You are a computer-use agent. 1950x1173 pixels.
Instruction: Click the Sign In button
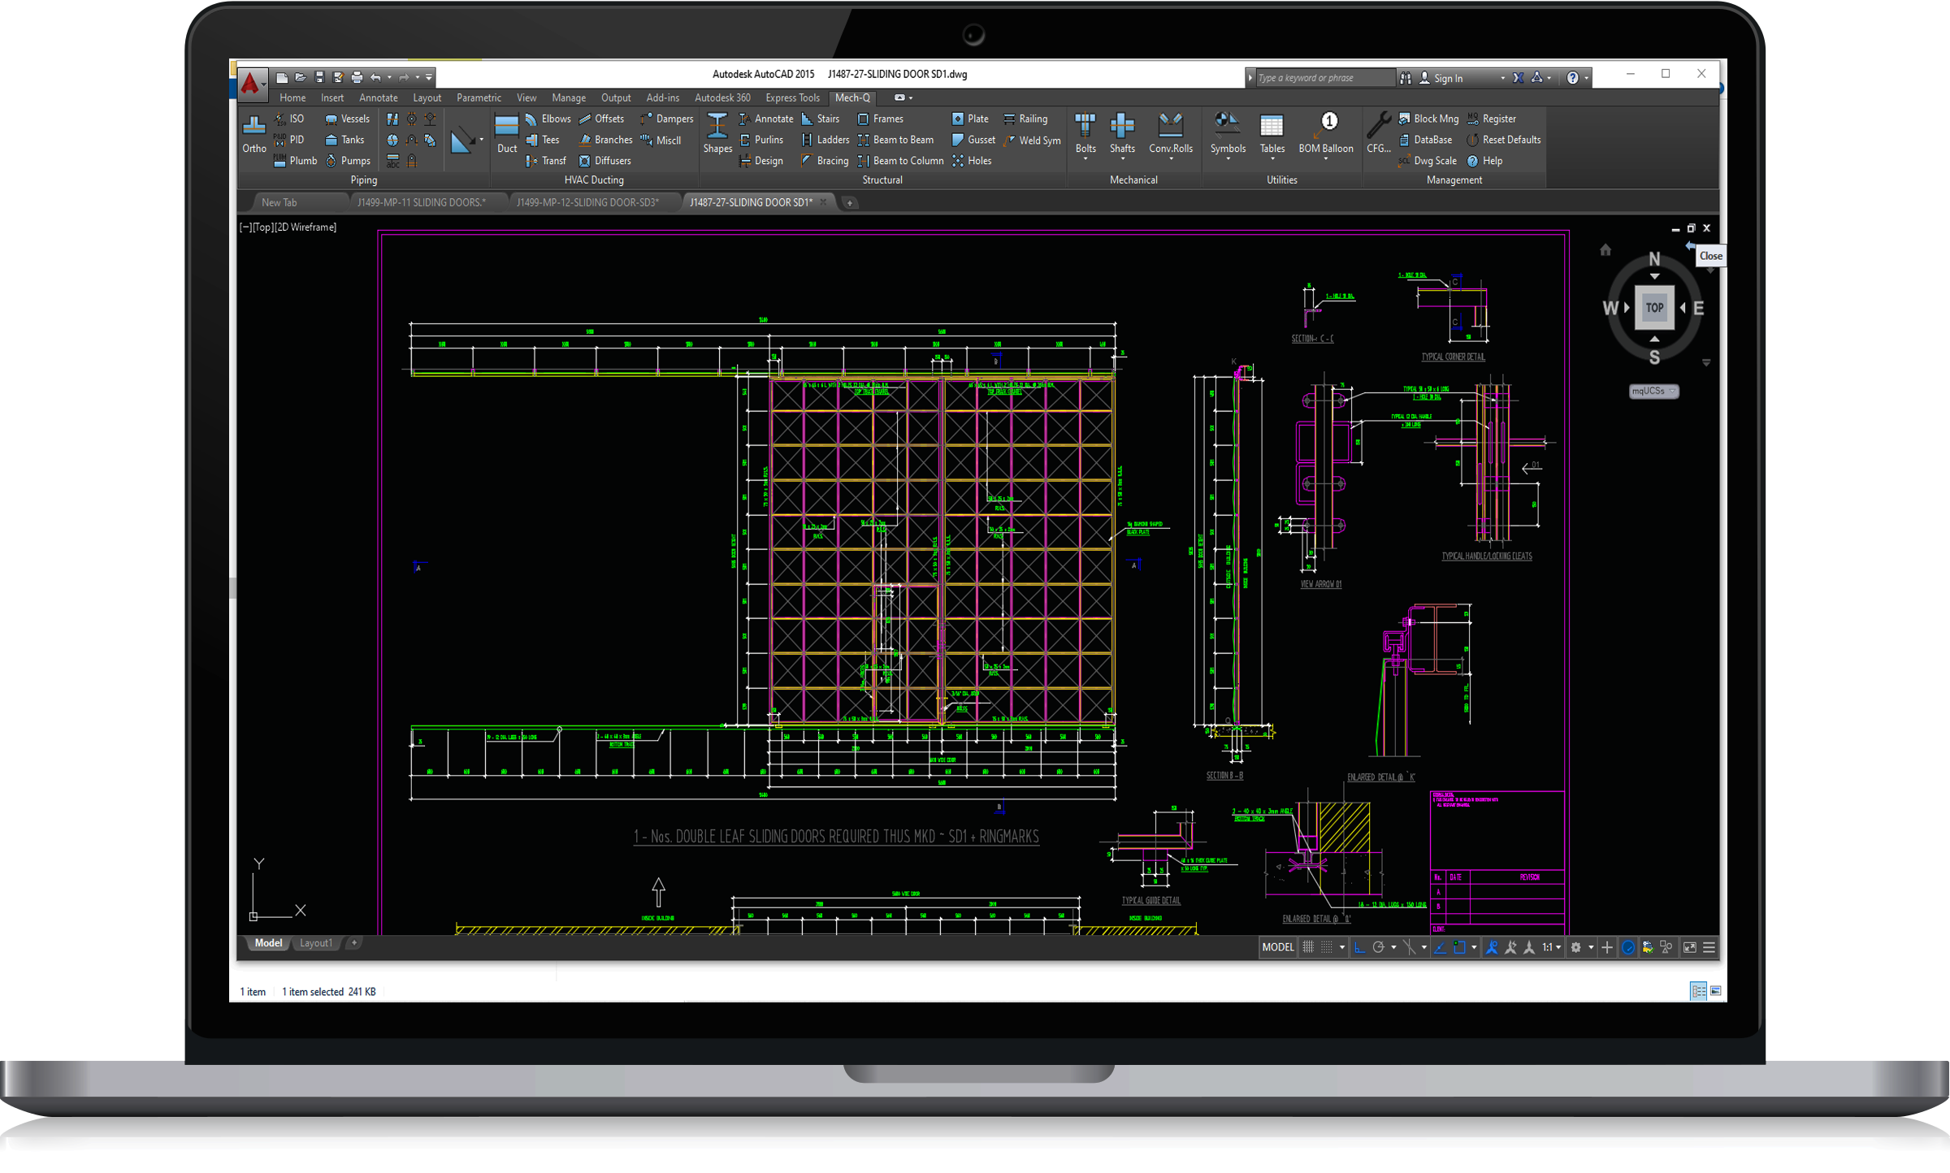pos(1447,78)
